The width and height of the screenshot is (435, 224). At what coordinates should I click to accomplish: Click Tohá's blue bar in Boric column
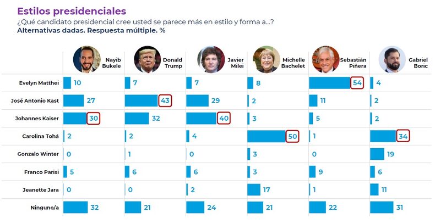pyautogui.click(x=383, y=137)
